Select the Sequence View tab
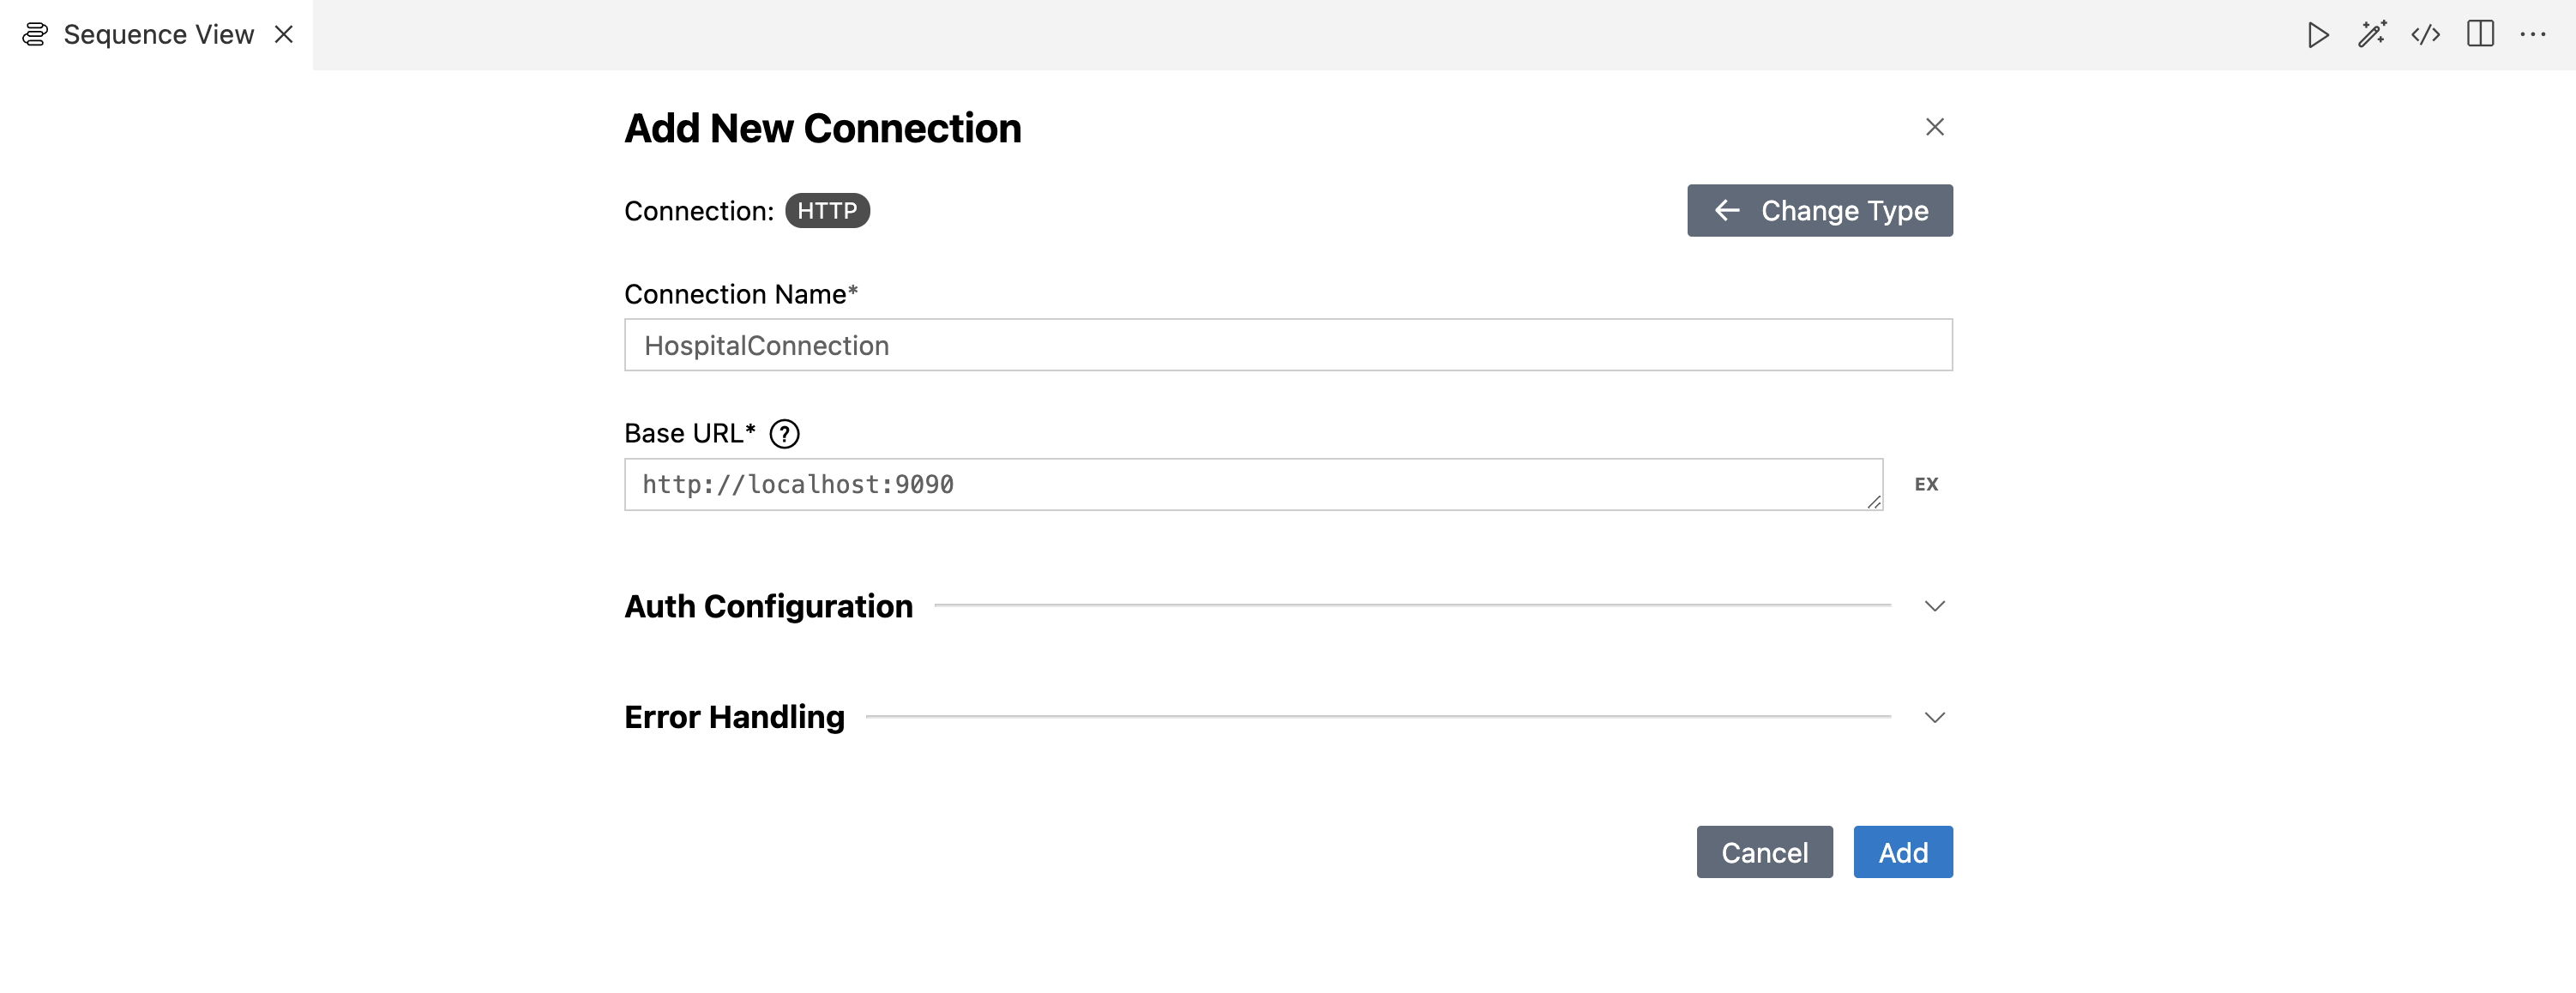 tap(157, 35)
